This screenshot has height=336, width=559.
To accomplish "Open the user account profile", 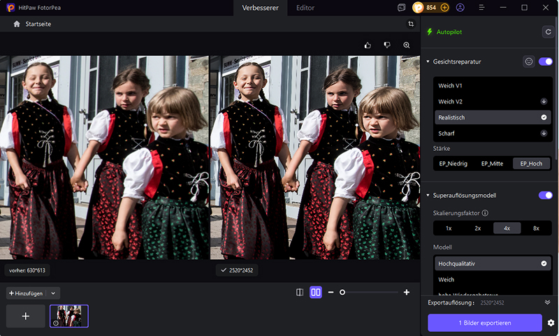I will point(460,8).
